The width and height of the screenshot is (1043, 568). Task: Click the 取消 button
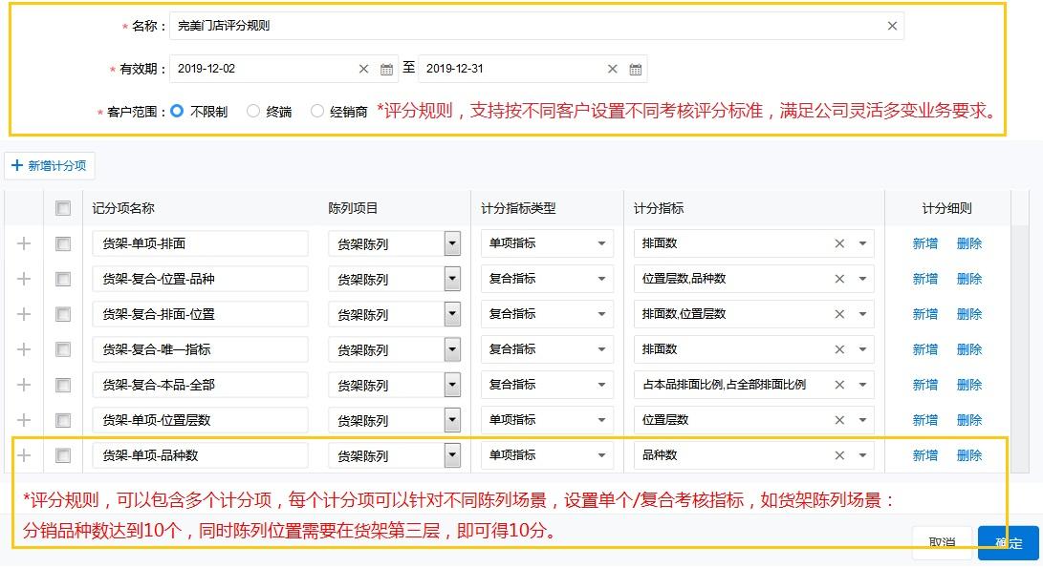pyautogui.click(x=942, y=542)
